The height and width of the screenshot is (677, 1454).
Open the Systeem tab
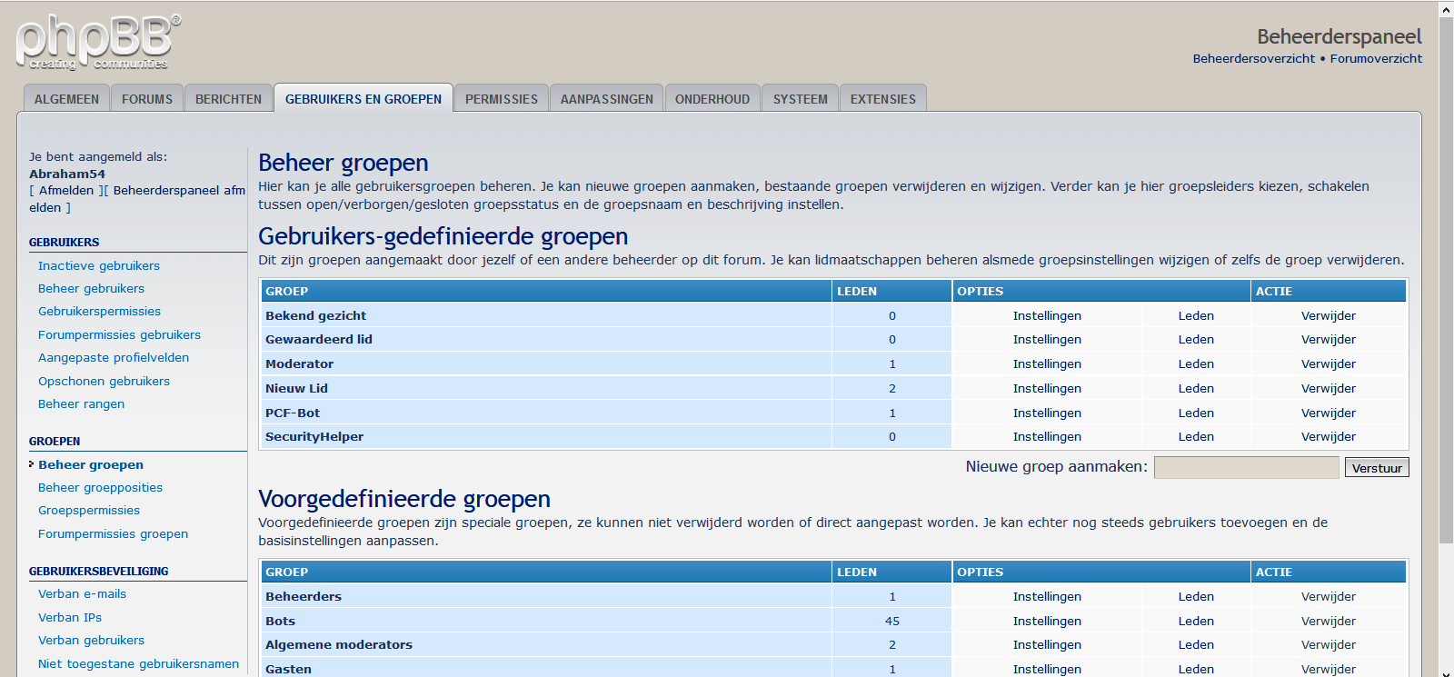point(801,98)
